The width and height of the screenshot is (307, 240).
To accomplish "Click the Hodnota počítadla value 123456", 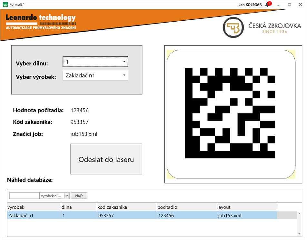I will (x=79, y=110).
